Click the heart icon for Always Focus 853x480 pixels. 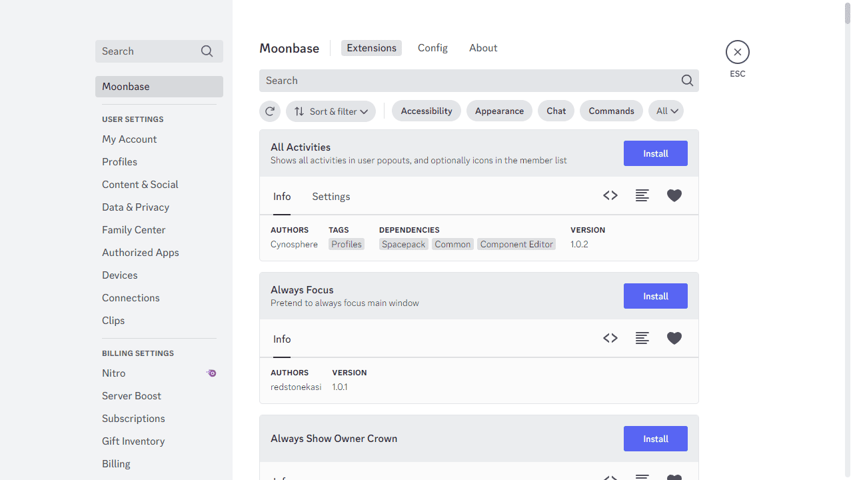(x=674, y=338)
